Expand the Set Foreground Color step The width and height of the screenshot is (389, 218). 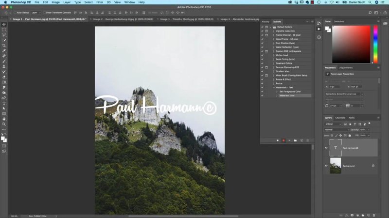(277, 92)
